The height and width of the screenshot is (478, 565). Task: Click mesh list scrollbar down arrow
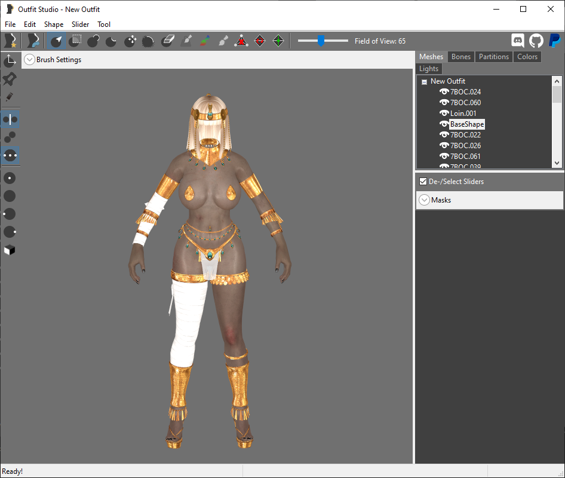click(x=557, y=163)
